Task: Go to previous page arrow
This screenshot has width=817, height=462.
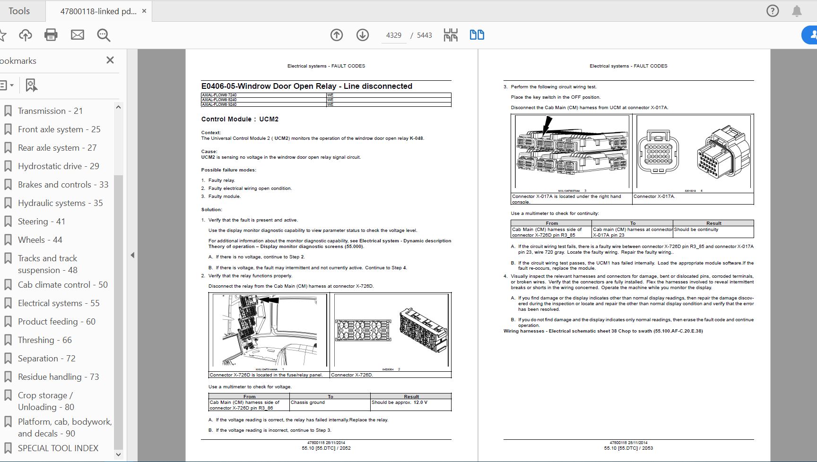Action: point(337,35)
